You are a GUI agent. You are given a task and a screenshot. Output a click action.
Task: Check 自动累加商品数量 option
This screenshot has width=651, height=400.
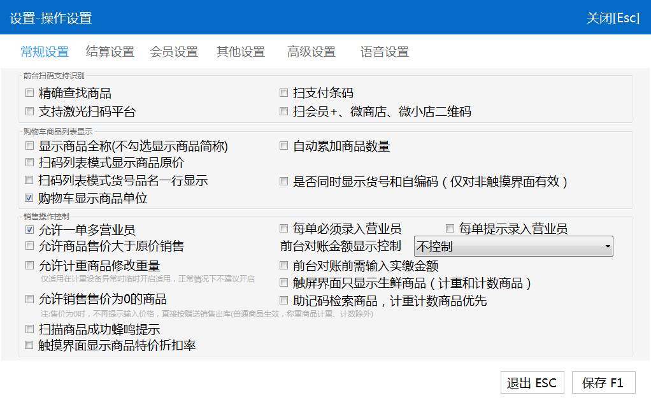(284, 146)
